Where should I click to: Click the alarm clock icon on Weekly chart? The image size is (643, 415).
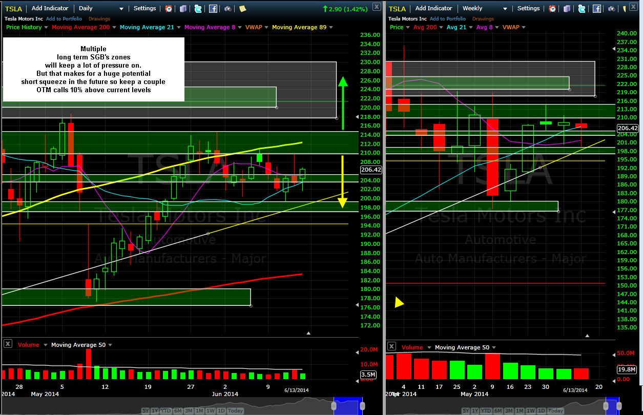point(552,9)
